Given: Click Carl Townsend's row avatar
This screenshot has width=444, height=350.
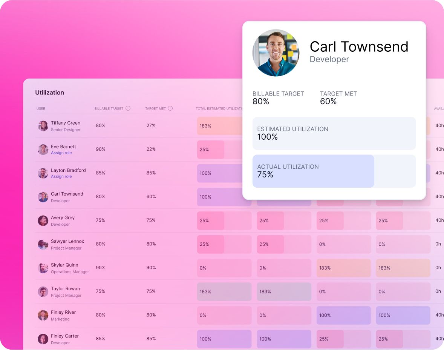Looking at the screenshot, I should coord(43,197).
